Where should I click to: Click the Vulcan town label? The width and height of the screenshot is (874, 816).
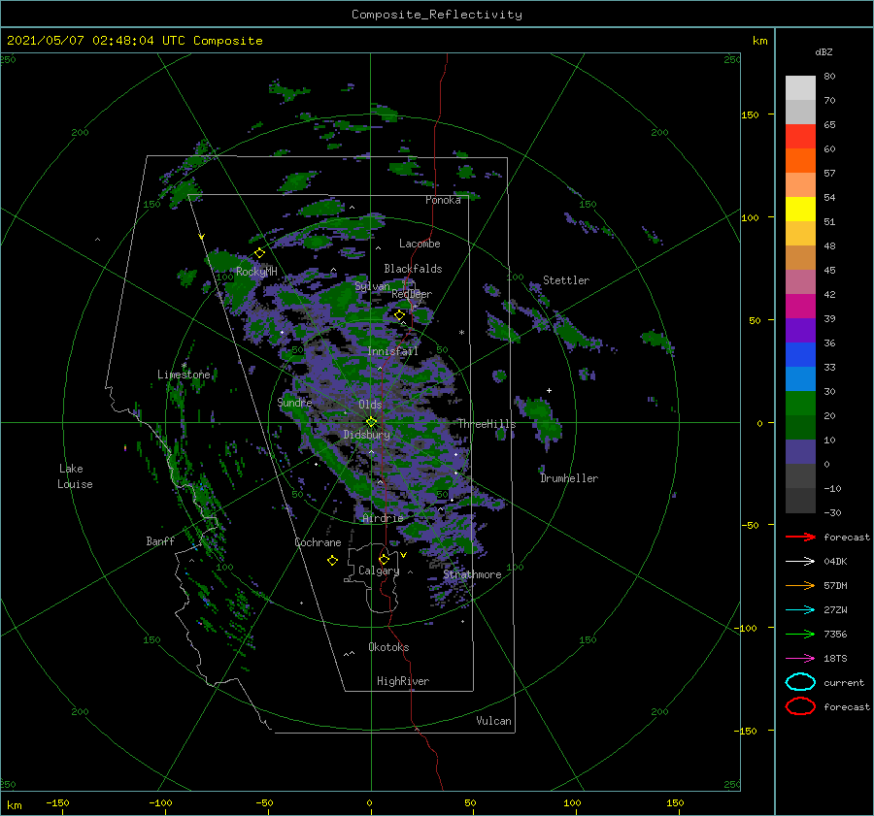(494, 721)
